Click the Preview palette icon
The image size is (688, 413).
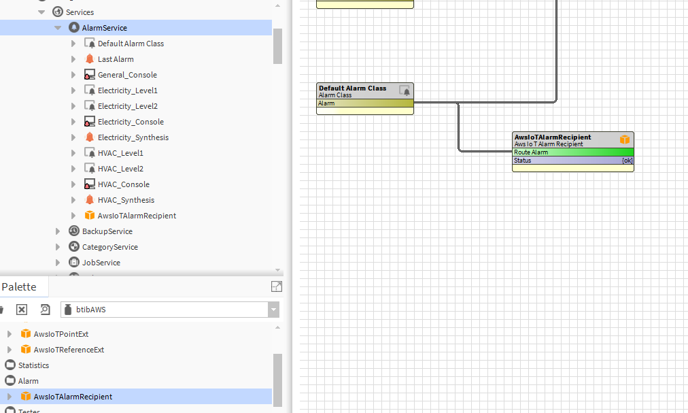pos(45,310)
